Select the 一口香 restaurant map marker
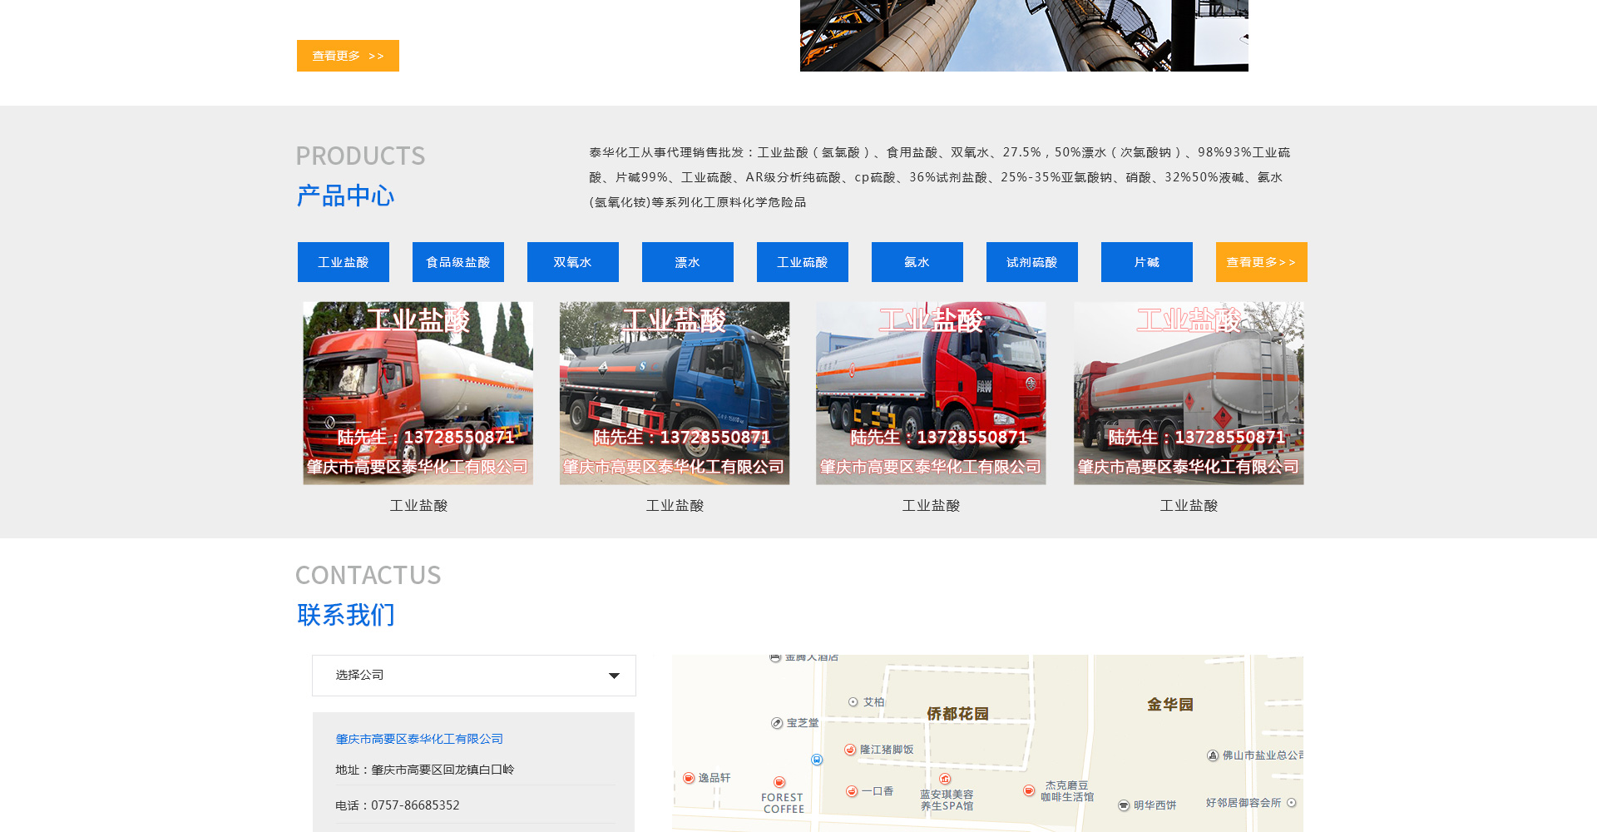The height and width of the screenshot is (832, 1597). pyautogui.click(x=852, y=791)
